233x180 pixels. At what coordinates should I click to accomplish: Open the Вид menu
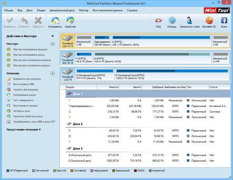pos(20,10)
